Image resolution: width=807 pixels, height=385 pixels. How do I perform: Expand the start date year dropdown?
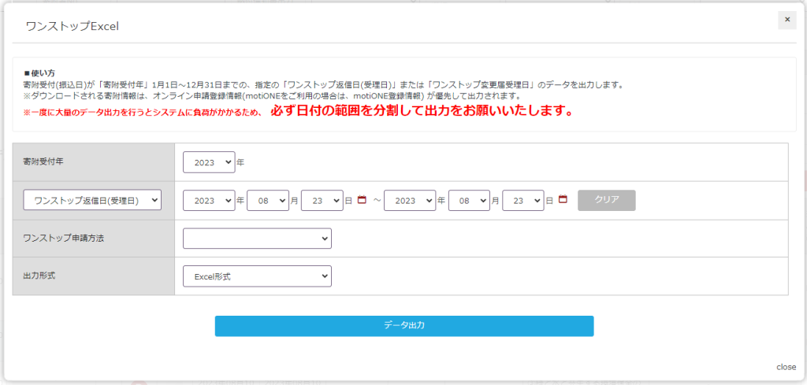(209, 201)
